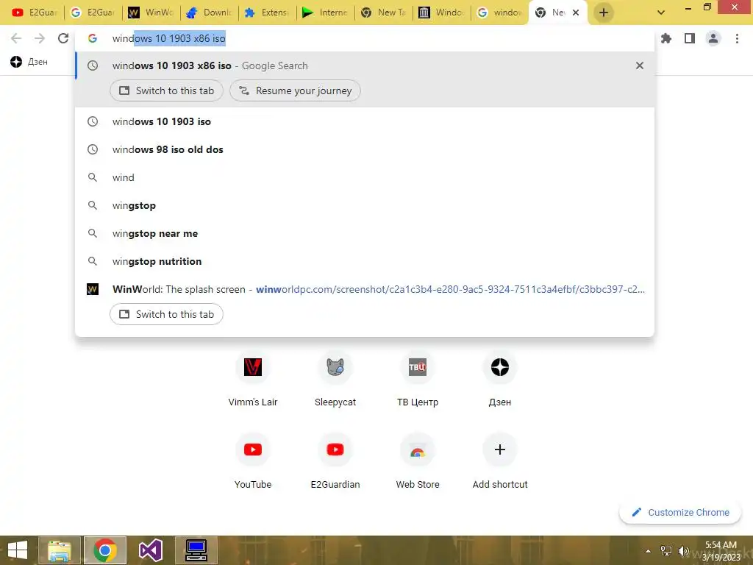Open the Web Store shortcut
The height and width of the screenshot is (565, 753).
click(x=418, y=461)
